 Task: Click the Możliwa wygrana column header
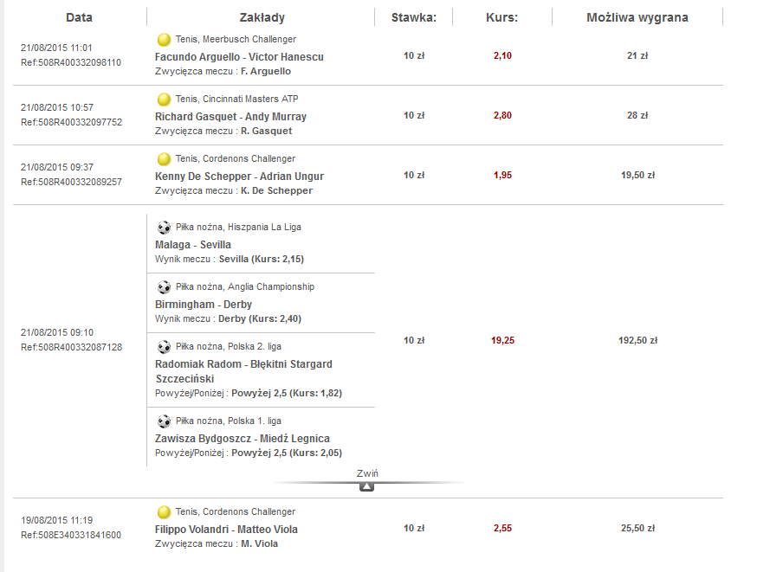[x=637, y=17]
